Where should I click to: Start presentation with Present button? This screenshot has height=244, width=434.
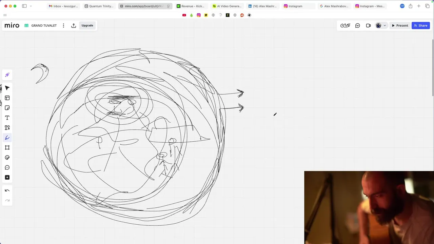[400, 25]
